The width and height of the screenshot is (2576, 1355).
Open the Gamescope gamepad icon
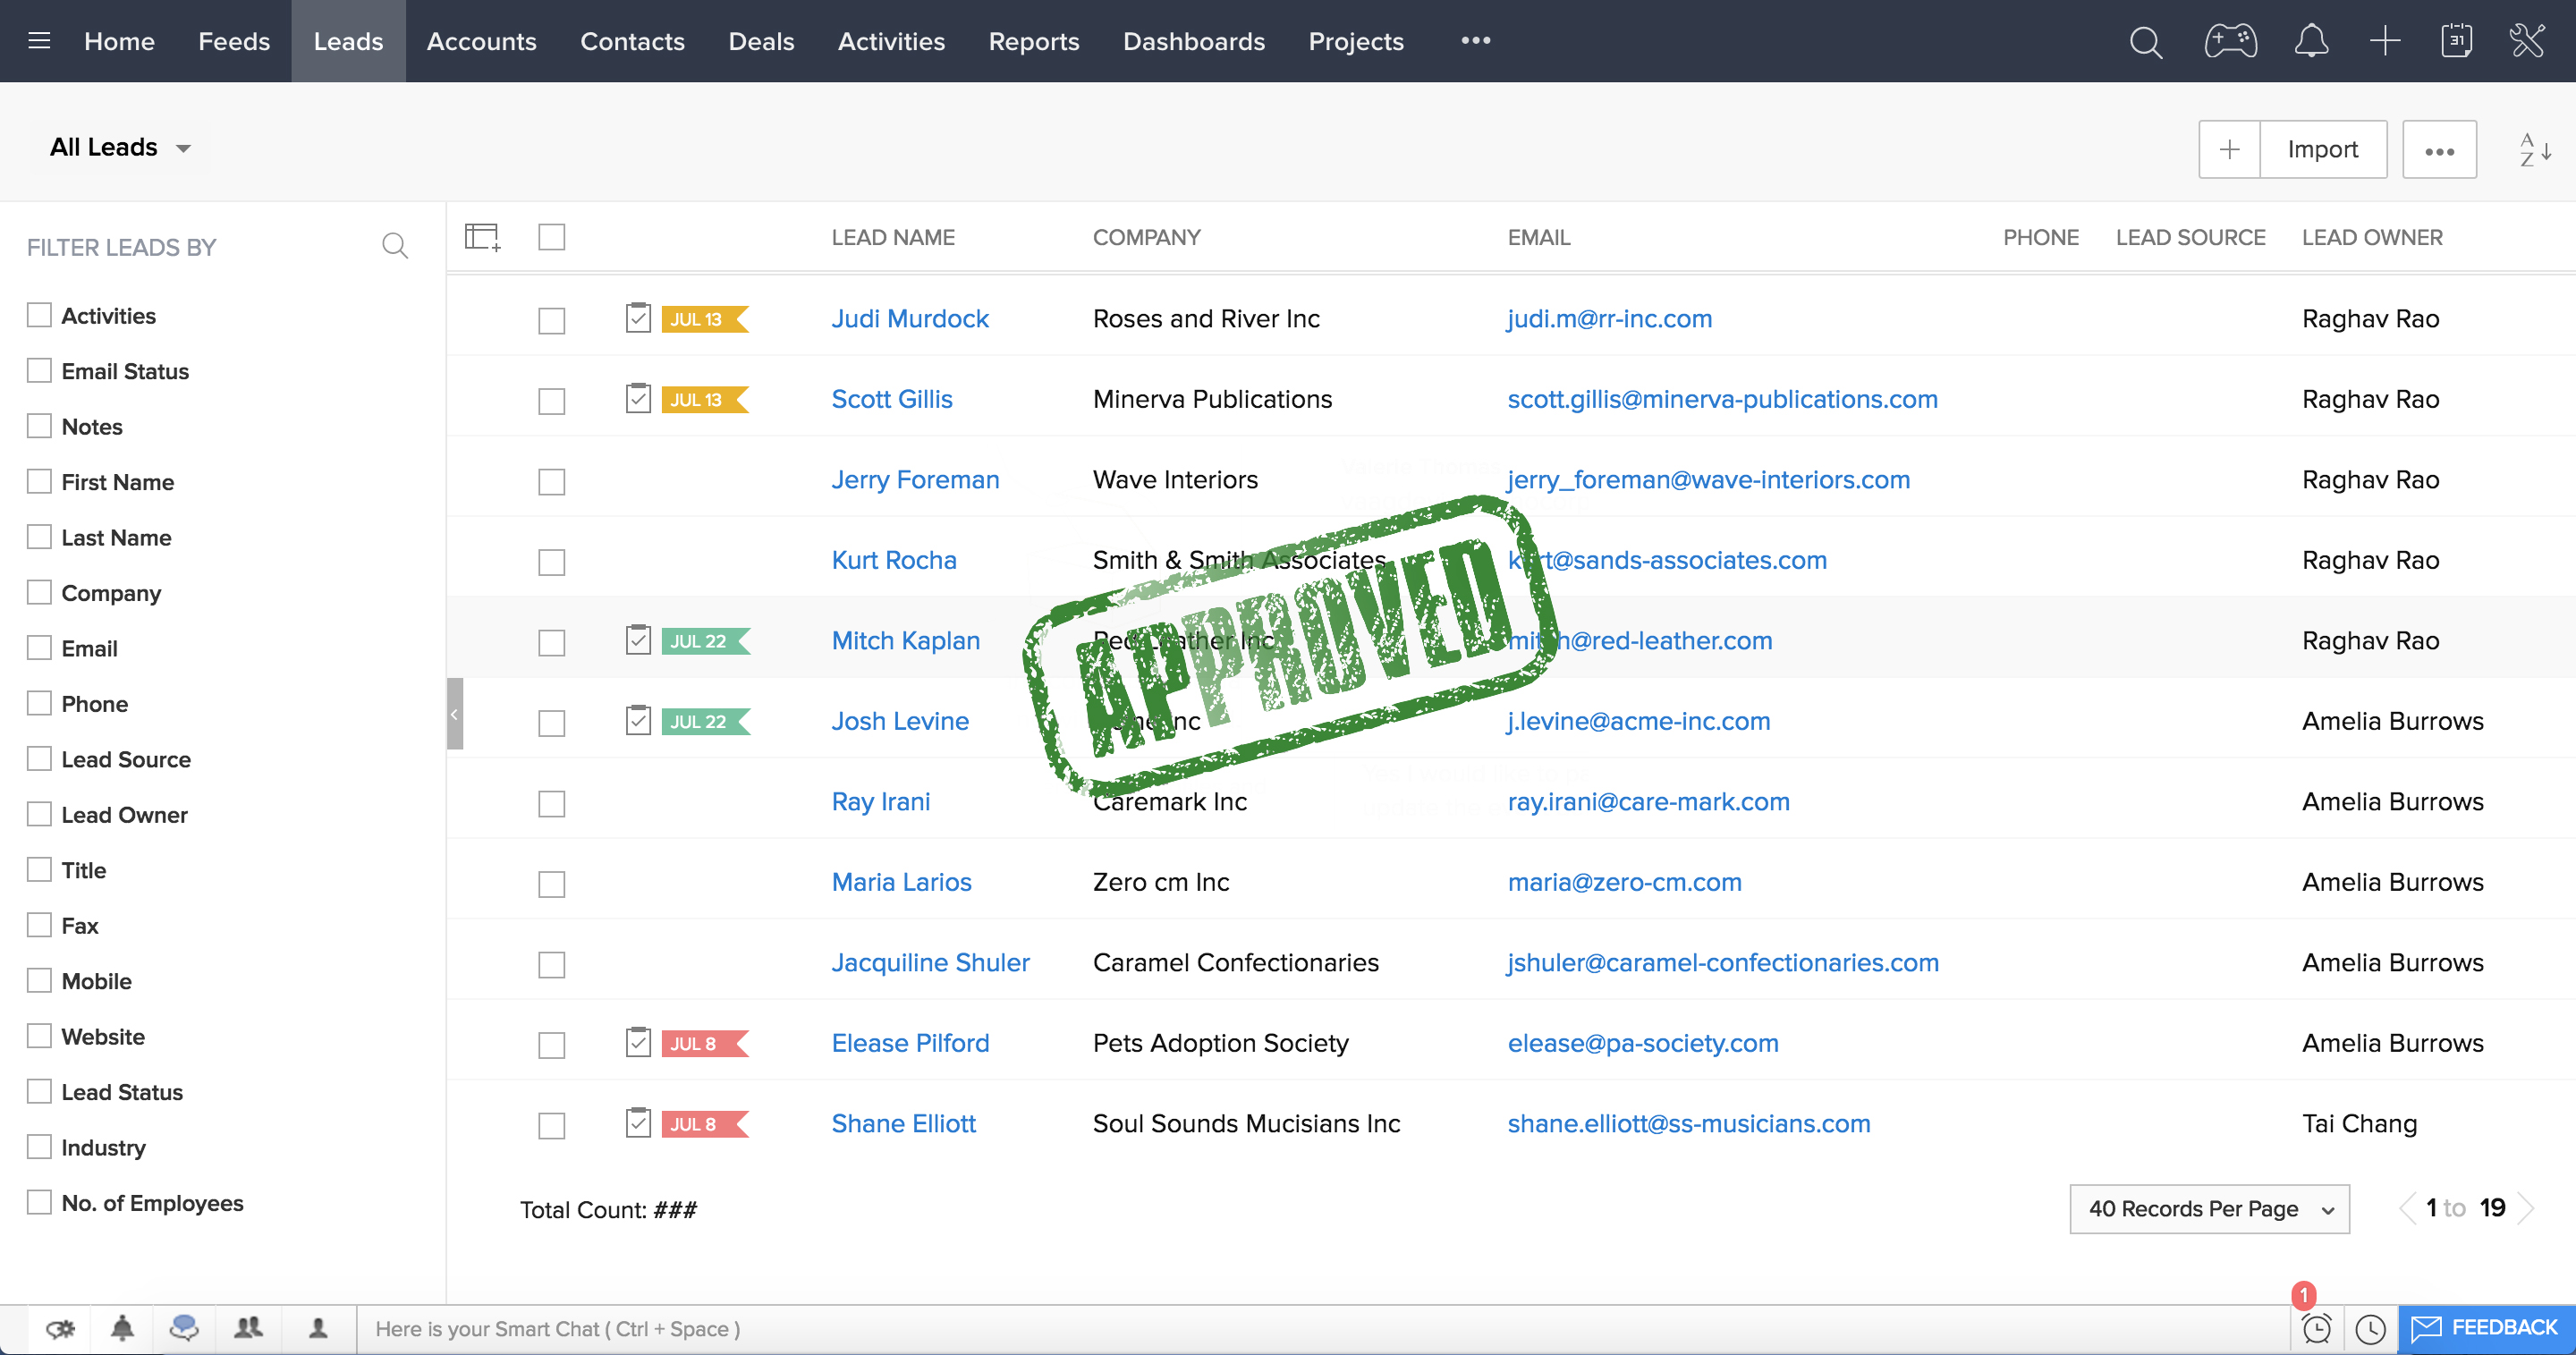(2230, 42)
